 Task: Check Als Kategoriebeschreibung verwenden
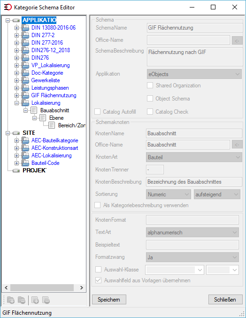pyautogui.click(x=98, y=205)
